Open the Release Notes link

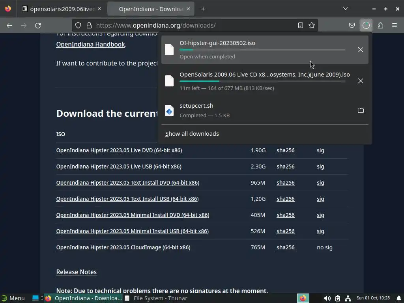(x=76, y=272)
